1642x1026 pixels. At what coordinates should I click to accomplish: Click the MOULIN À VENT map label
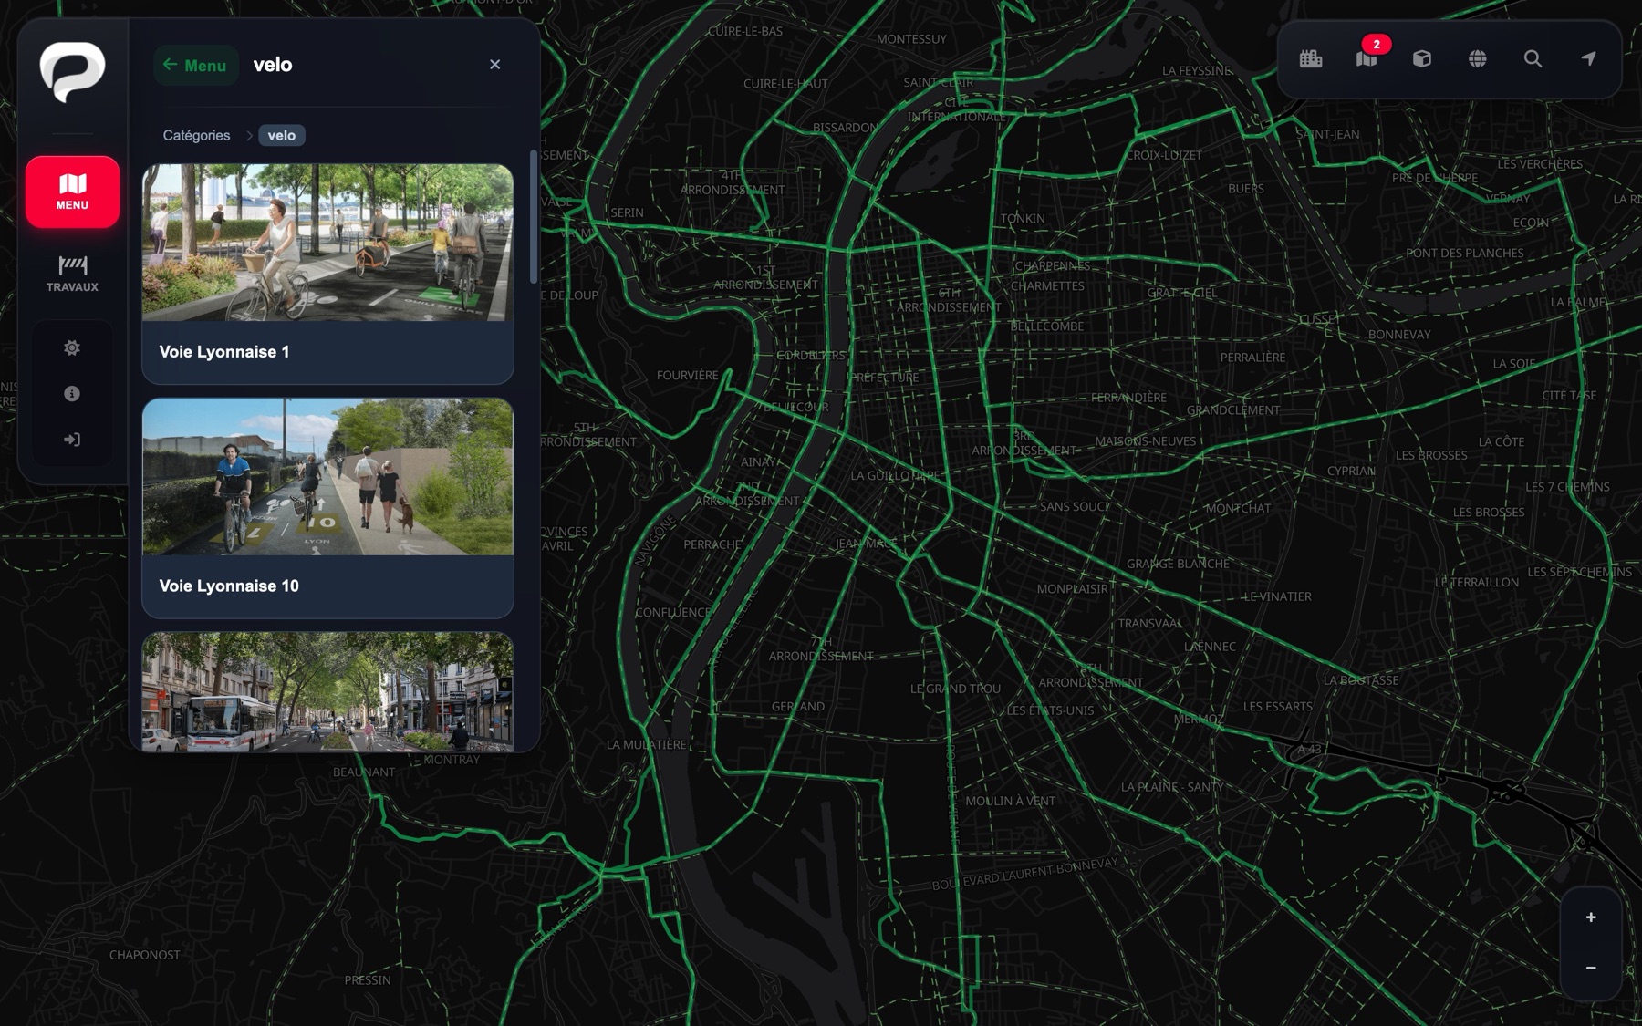coord(1010,801)
